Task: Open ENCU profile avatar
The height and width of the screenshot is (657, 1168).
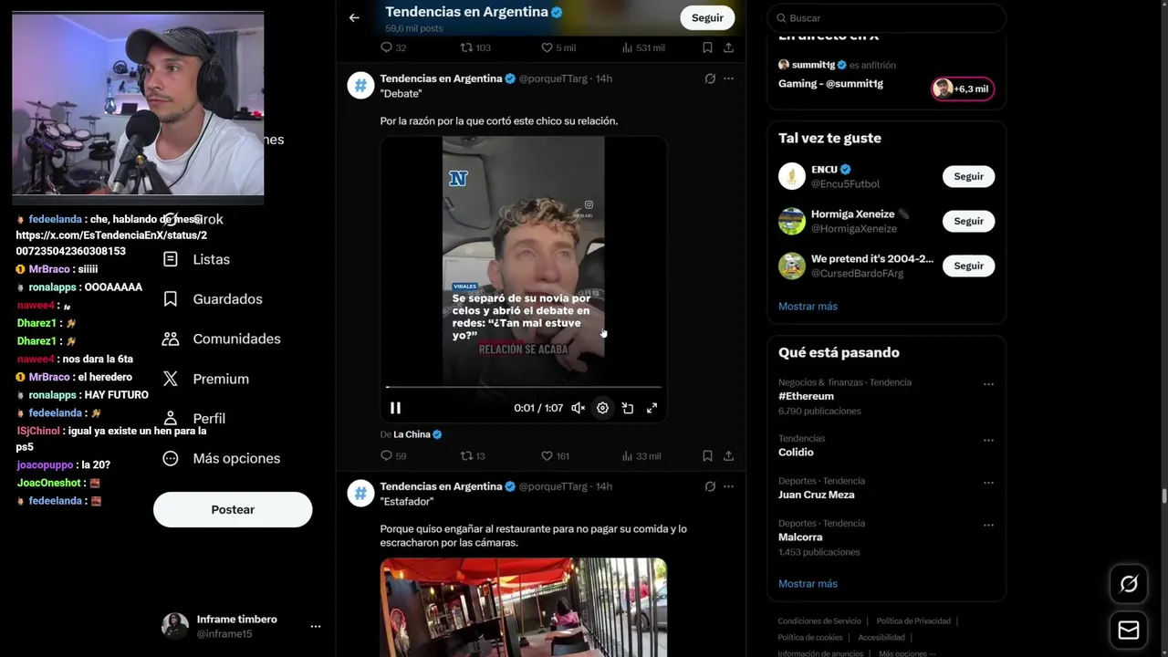Action: 792,176
